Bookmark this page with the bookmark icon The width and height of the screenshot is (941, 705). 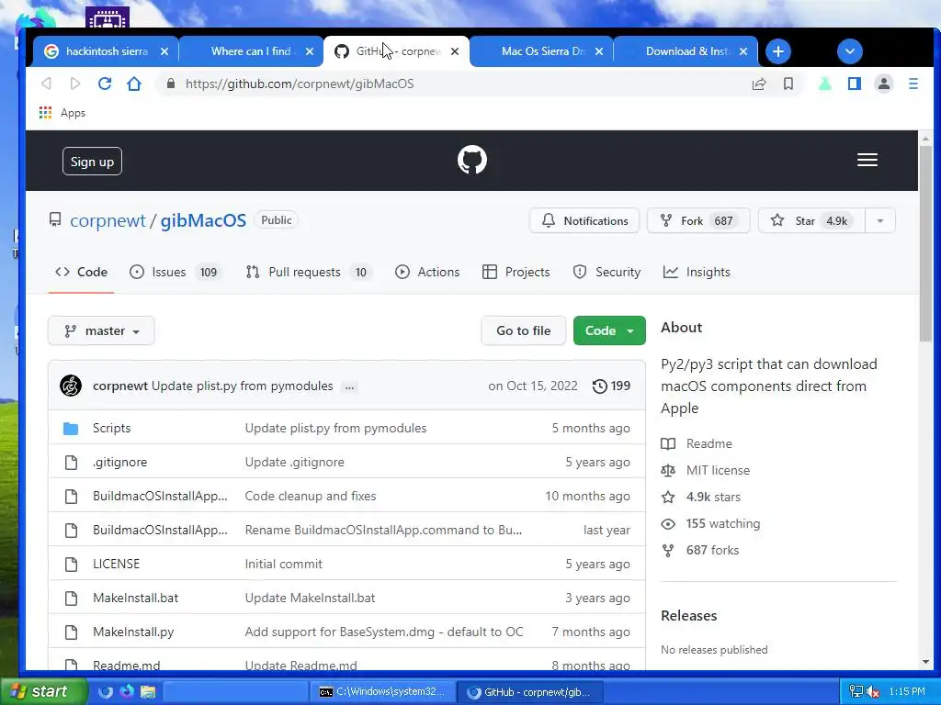click(x=788, y=84)
